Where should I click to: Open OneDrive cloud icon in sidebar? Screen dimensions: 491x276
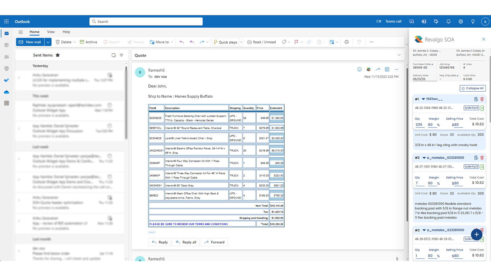(6, 92)
